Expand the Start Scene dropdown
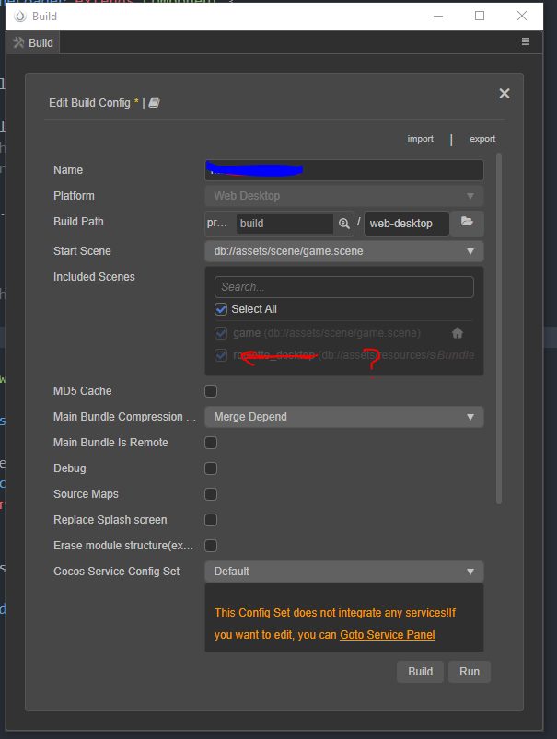This screenshot has height=739, width=557. pyautogui.click(x=343, y=251)
